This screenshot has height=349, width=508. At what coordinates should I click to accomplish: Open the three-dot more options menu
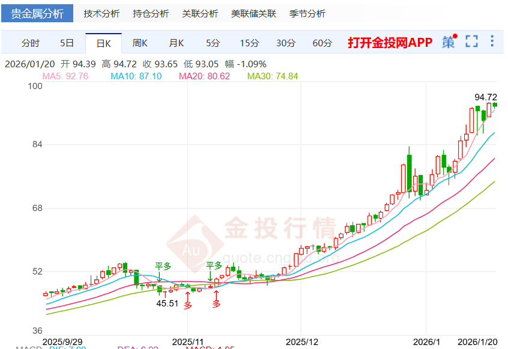[x=492, y=42]
